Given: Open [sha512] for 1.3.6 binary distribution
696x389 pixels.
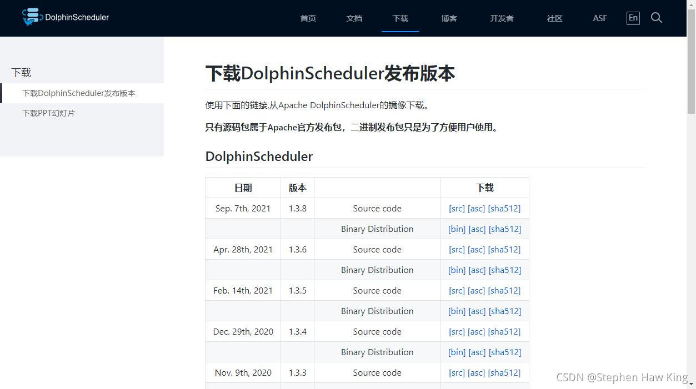Looking at the screenshot, I should (505, 270).
